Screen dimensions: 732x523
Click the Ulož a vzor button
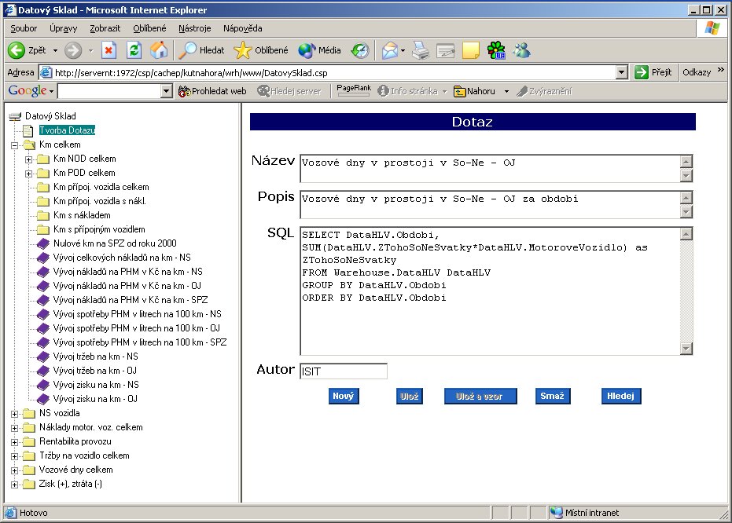(480, 397)
